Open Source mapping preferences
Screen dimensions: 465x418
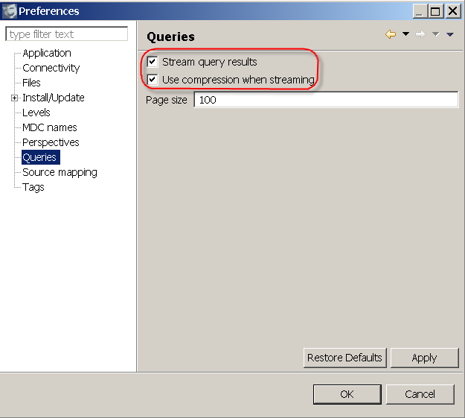pyautogui.click(x=60, y=172)
